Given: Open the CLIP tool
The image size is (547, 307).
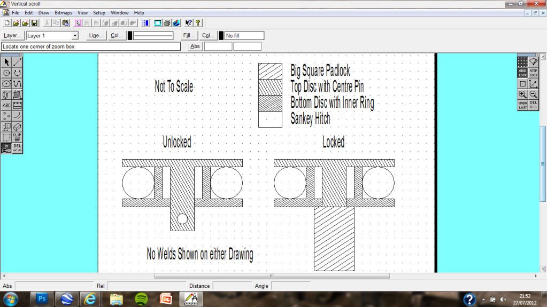Looking at the screenshot, I should (17, 138).
